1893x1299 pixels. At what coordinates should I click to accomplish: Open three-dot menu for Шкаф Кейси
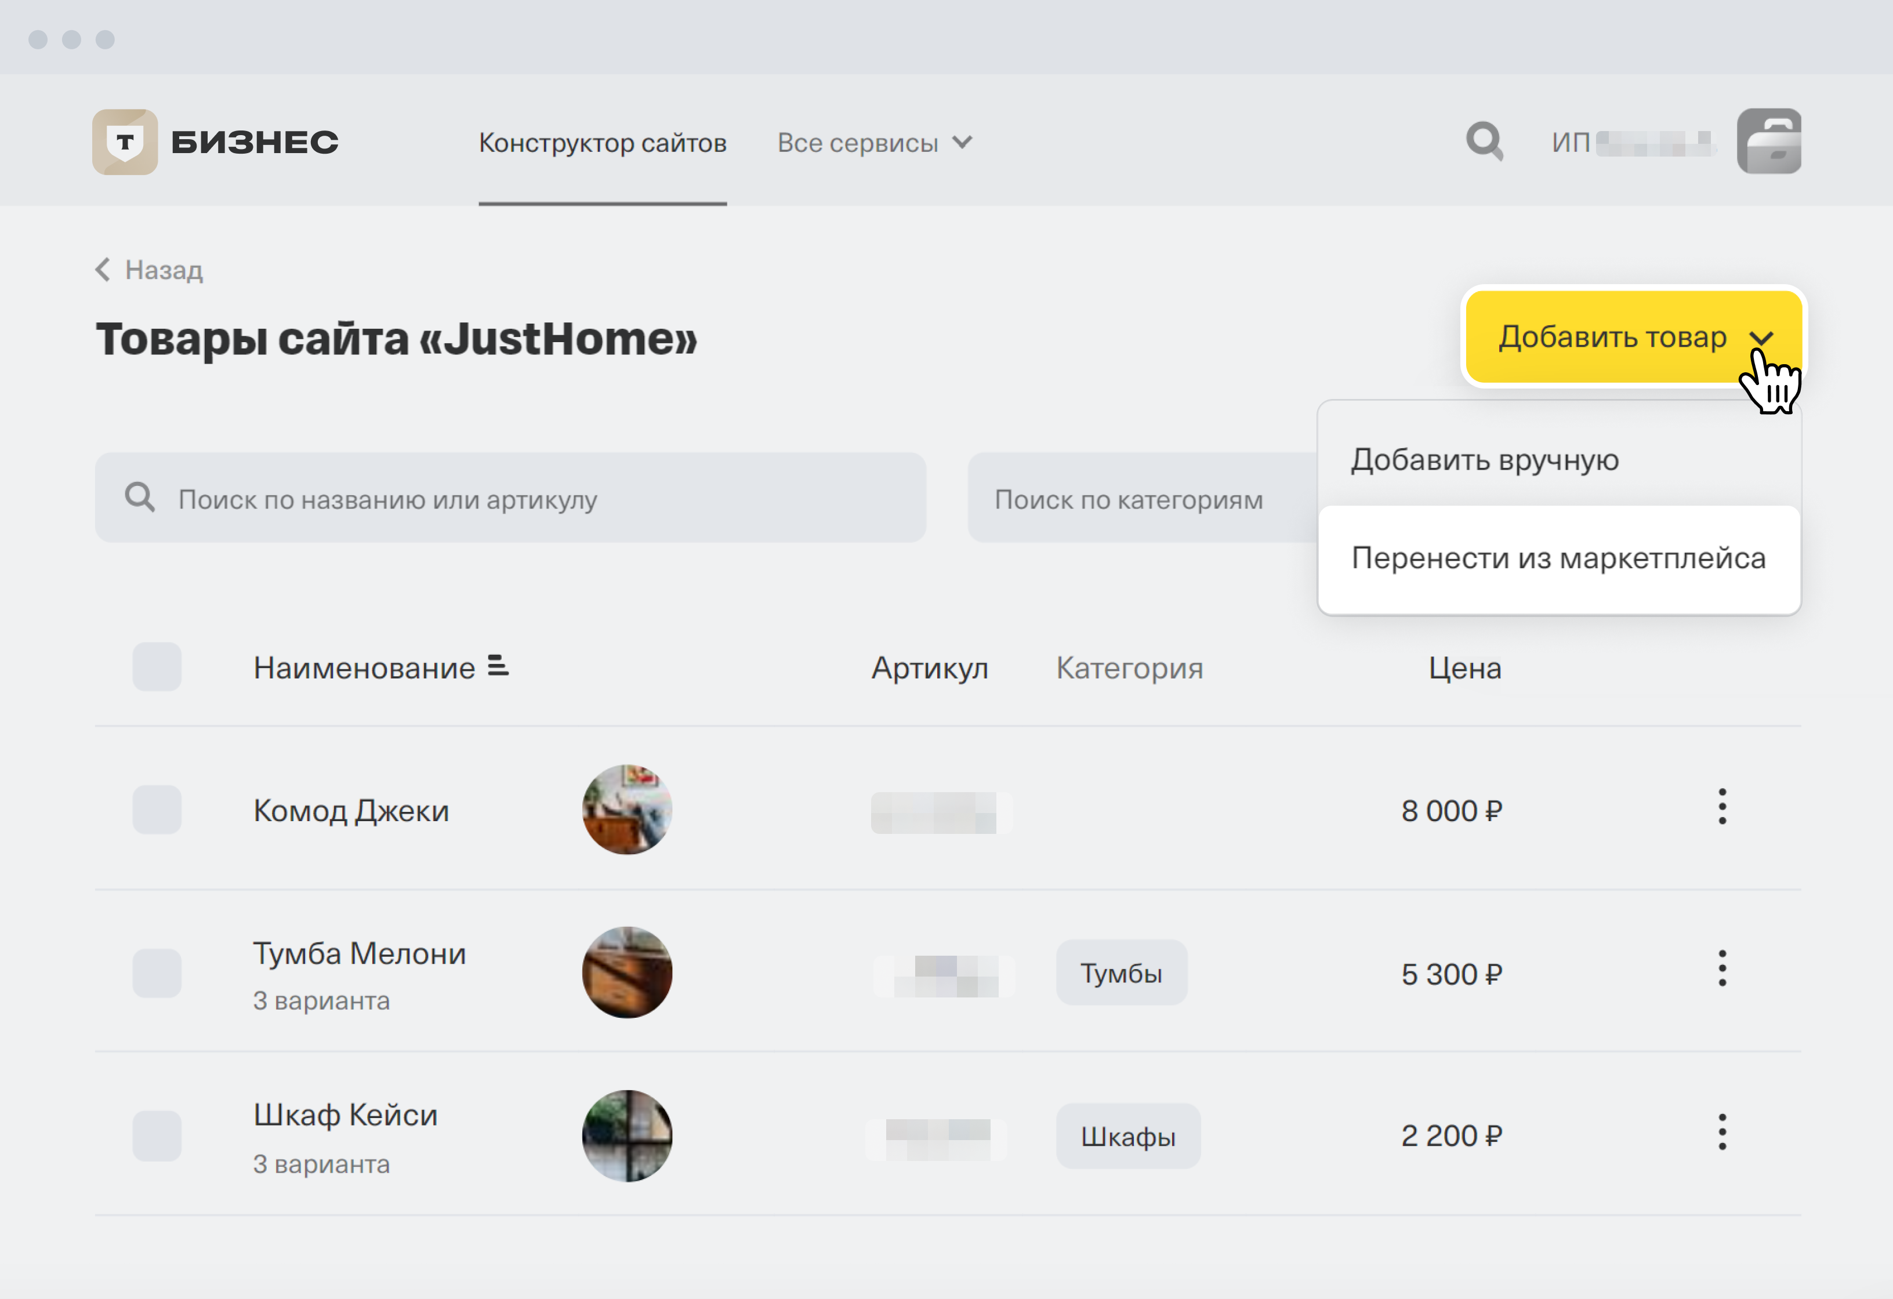[x=1721, y=1132]
